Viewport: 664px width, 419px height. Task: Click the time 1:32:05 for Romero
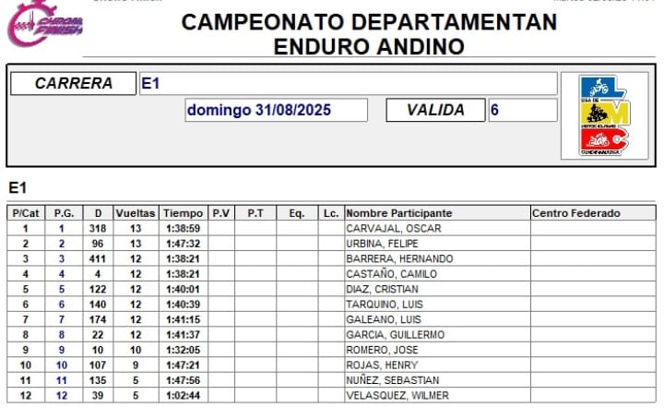(x=183, y=350)
